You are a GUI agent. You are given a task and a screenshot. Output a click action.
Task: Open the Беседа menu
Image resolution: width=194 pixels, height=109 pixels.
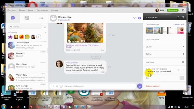[22, 10]
